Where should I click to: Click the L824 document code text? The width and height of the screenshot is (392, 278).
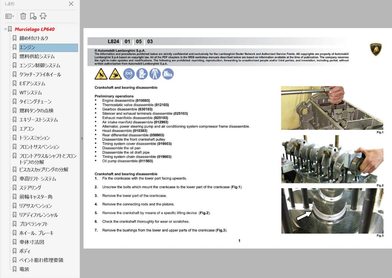(114, 41)
